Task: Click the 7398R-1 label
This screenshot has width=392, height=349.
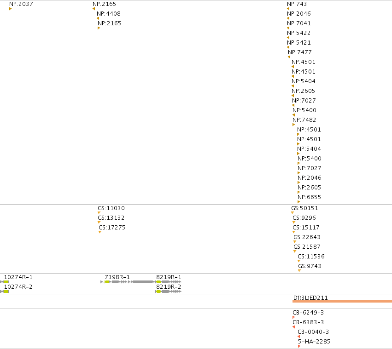Action: 117,277
